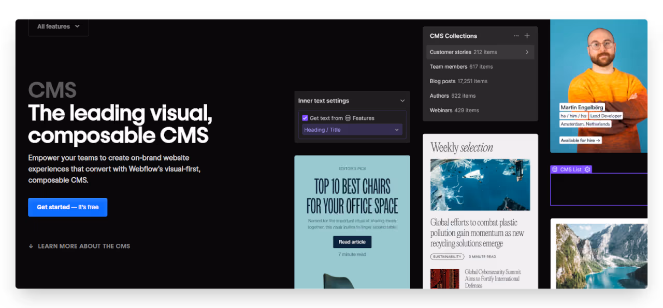Collapse the Inner text settings panel chevron
The width and height of the screenshot is (663, 308).
(402, 101)
